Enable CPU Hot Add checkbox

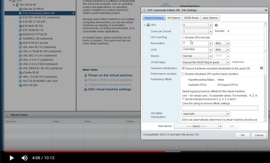click(x=183, y=37)
